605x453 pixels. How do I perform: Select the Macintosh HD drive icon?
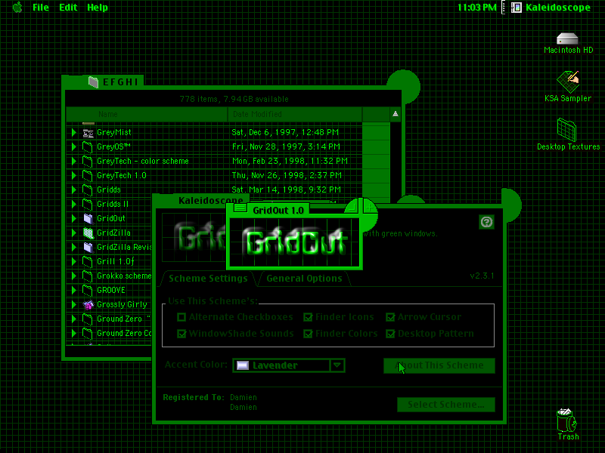pos(568,39)
